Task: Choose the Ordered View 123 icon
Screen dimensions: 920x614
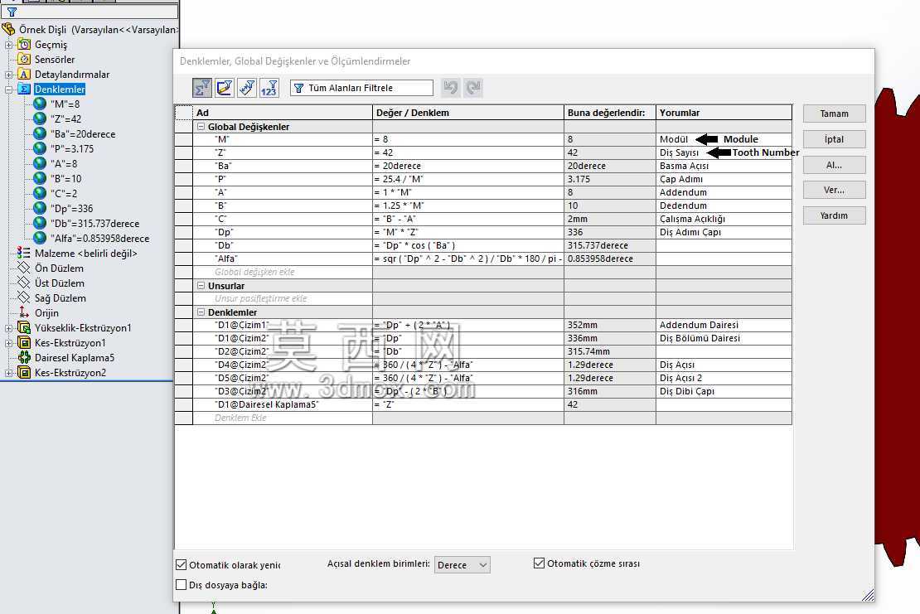Action: 269,88
